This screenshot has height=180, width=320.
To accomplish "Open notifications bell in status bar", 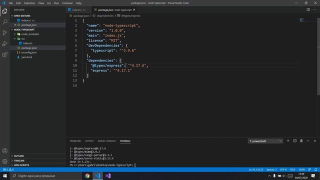I will tap(315, 169).
